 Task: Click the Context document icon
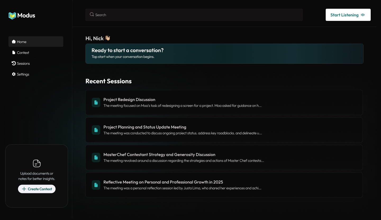tap(13, 52)
